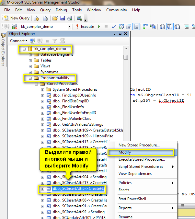Click the procedure icon of dbo._FindValueInClass
Image resolution: width=195 pixels, height=219 pixels.
pos(49,119)
